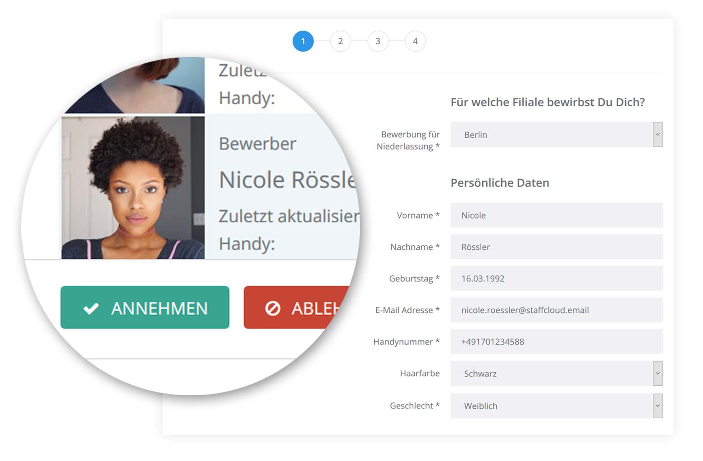Click the Handynummer field with +491701234588
The image size is (703, 461).
click(x=557, y=342)
